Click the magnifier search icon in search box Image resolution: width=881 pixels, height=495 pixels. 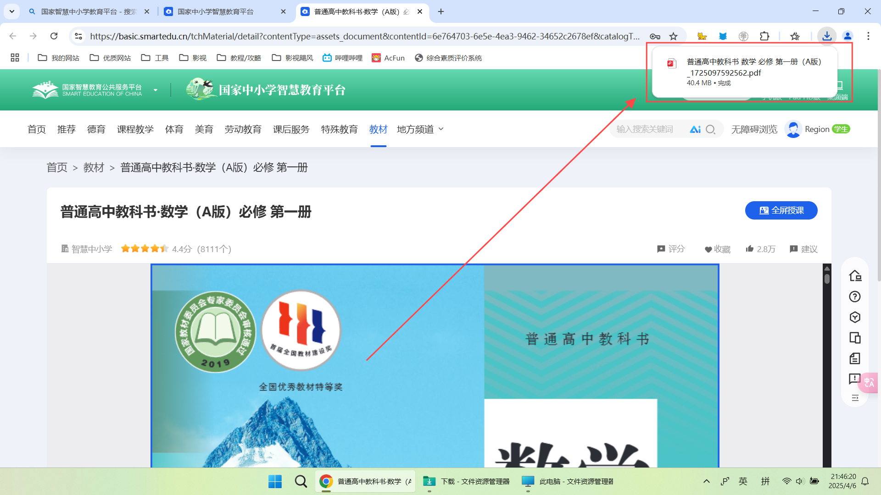pos(710,129)
